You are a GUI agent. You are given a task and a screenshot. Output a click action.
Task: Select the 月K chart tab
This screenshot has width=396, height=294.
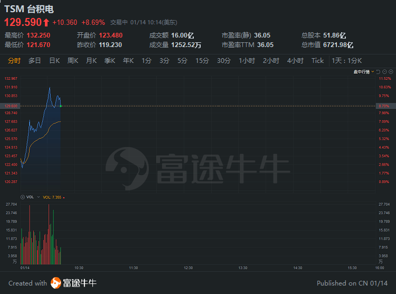pos(91,61)
